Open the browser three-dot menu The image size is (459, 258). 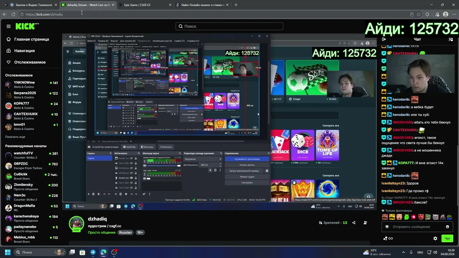454,14
